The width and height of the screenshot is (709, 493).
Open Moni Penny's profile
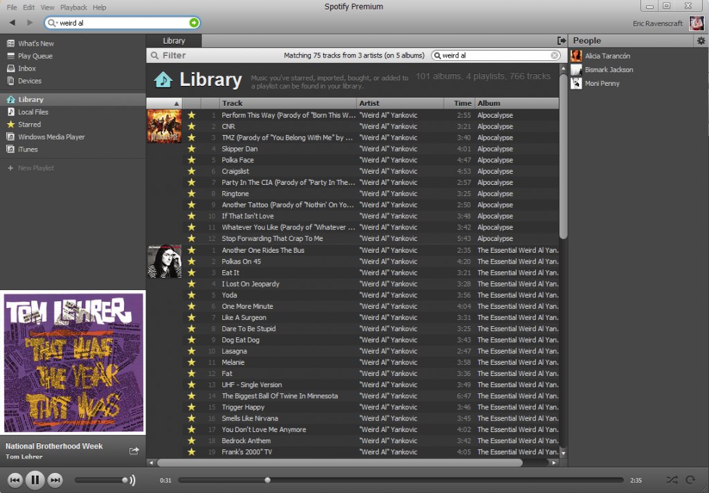(x=602, y=83)
